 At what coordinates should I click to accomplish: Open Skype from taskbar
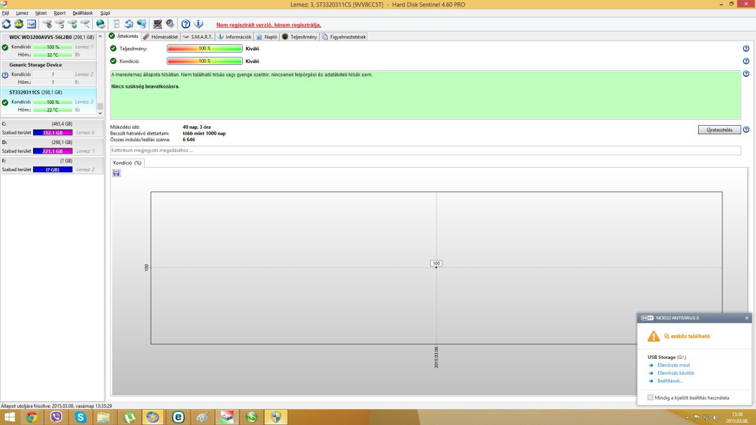click(80, 417)
